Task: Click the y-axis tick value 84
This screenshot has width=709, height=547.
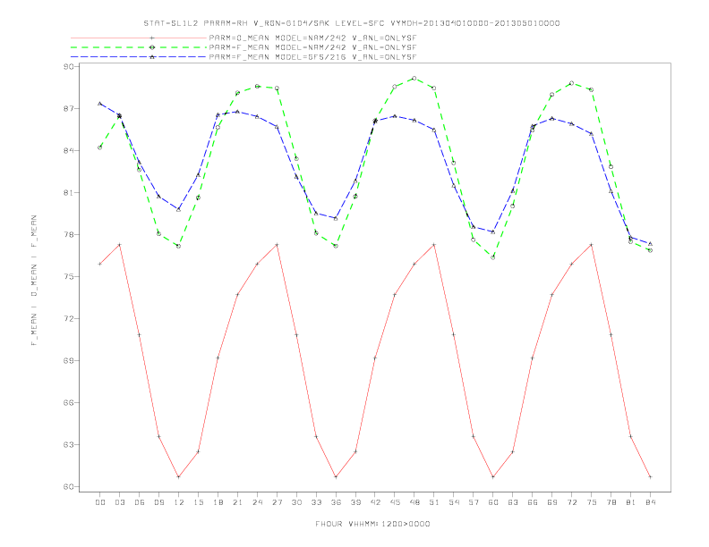Action: [69, 150]
